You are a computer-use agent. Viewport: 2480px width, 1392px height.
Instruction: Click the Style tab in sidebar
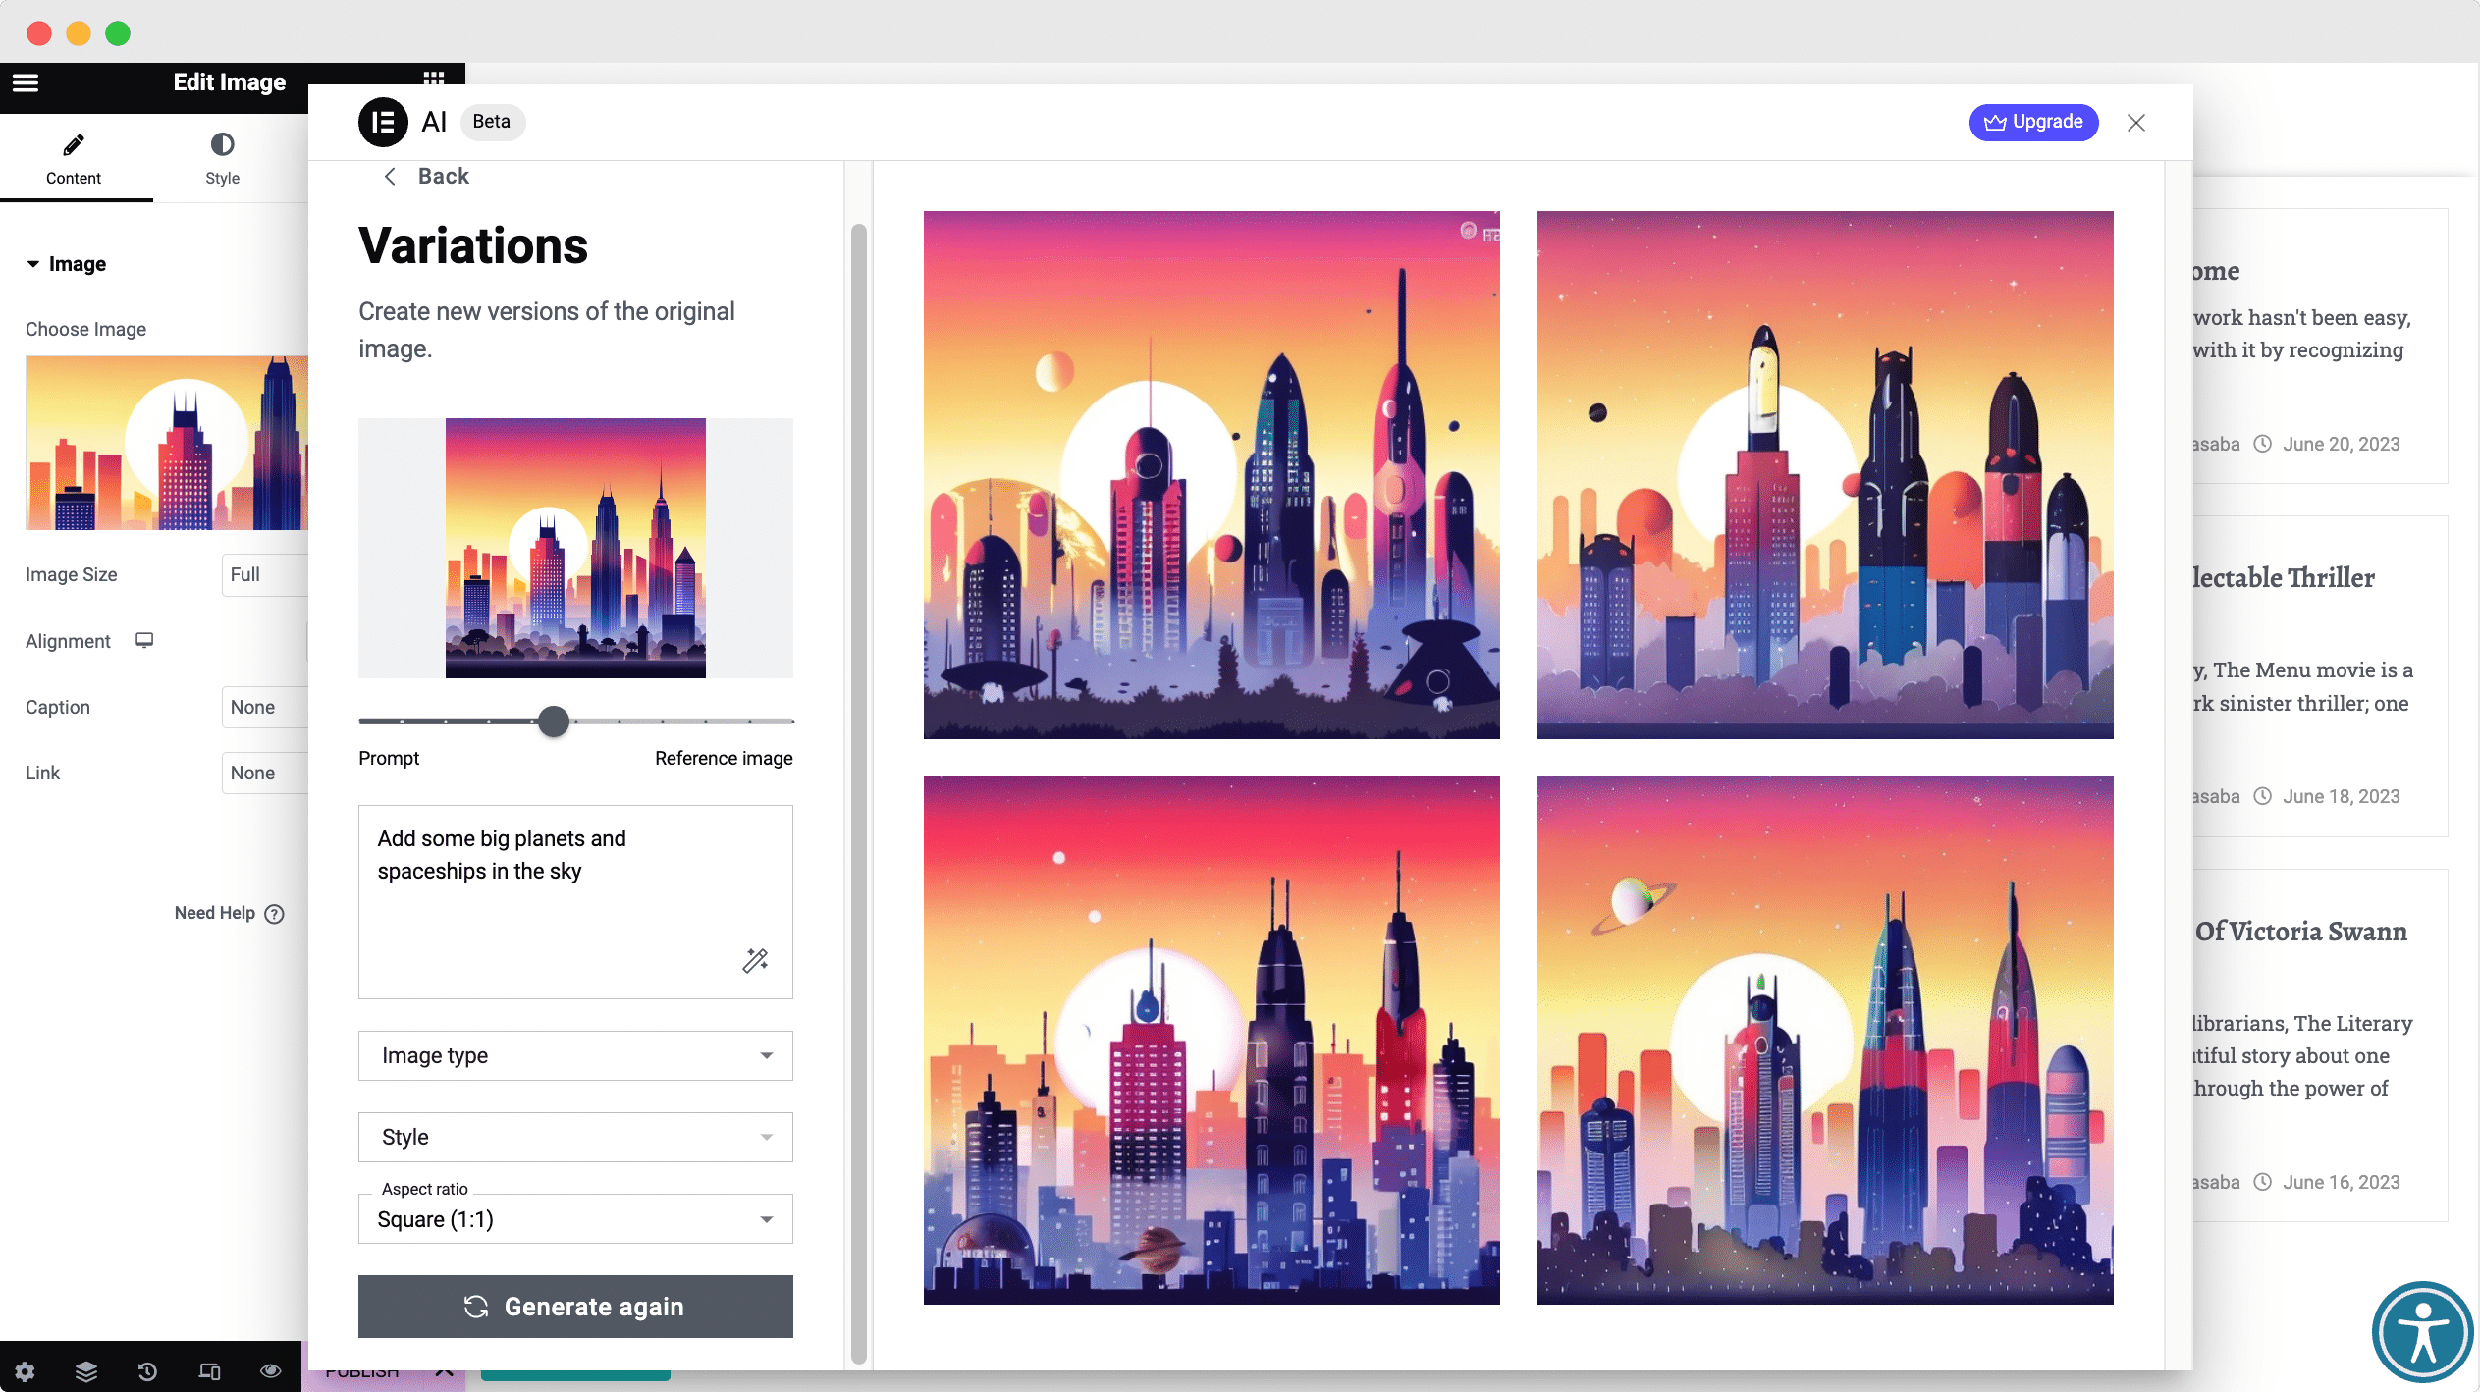coord(223,160)
